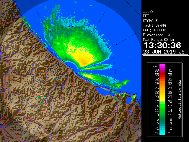
Task: Click the '>41' legend label
Action: pos(156,66)
